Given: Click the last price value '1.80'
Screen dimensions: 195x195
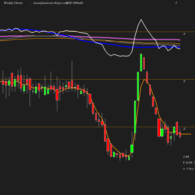Looking at the screenshot, I should tap(186, 157).
